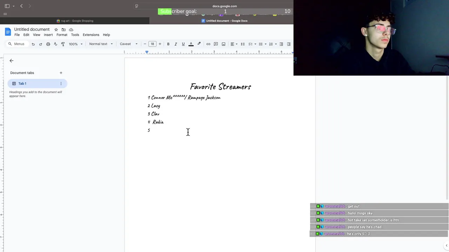The height and width of the screenshot is (252, 449).
Task: Close the document tabs sidebar with the back arrow
Action: click(x=12, y=61)
